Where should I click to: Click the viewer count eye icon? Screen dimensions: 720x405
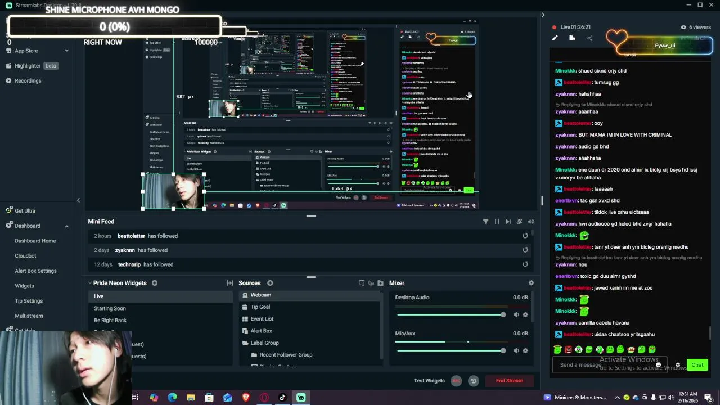683,27
